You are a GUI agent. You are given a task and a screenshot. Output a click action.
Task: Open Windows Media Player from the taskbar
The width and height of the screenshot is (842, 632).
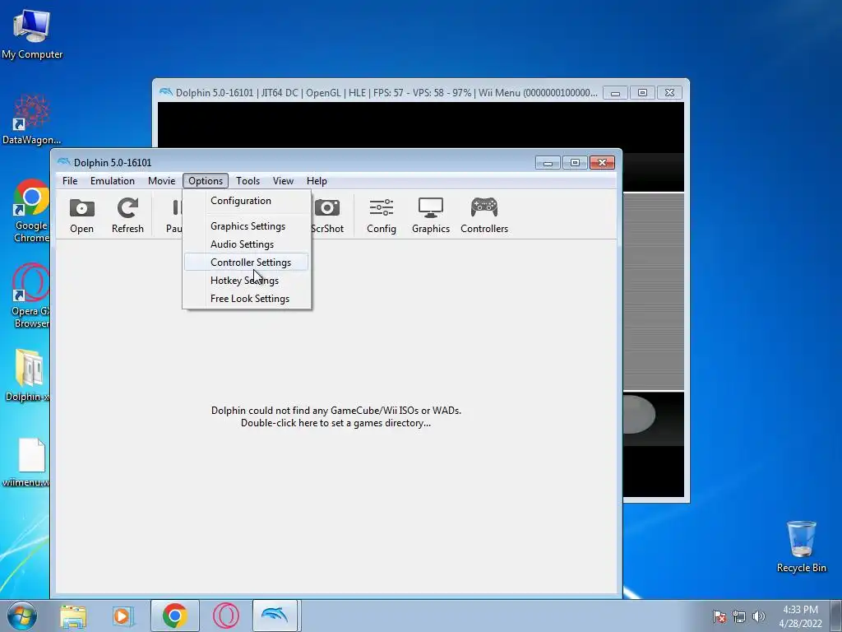123,616
